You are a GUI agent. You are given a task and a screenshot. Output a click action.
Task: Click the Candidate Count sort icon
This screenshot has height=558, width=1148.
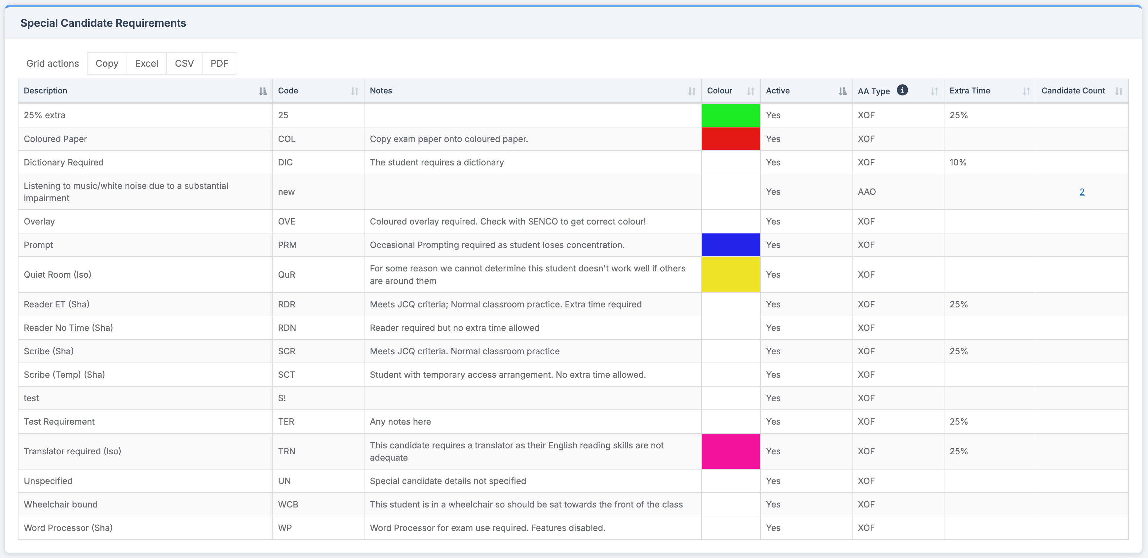(1119, 91)
